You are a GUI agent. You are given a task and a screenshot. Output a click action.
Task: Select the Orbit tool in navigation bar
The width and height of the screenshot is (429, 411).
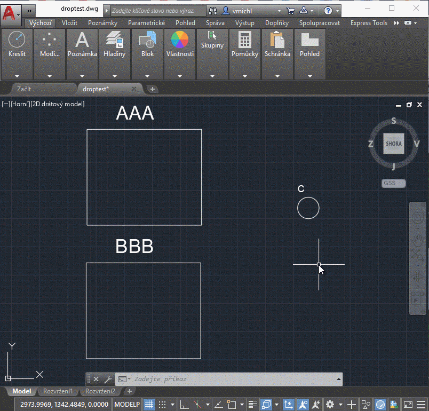417,276
